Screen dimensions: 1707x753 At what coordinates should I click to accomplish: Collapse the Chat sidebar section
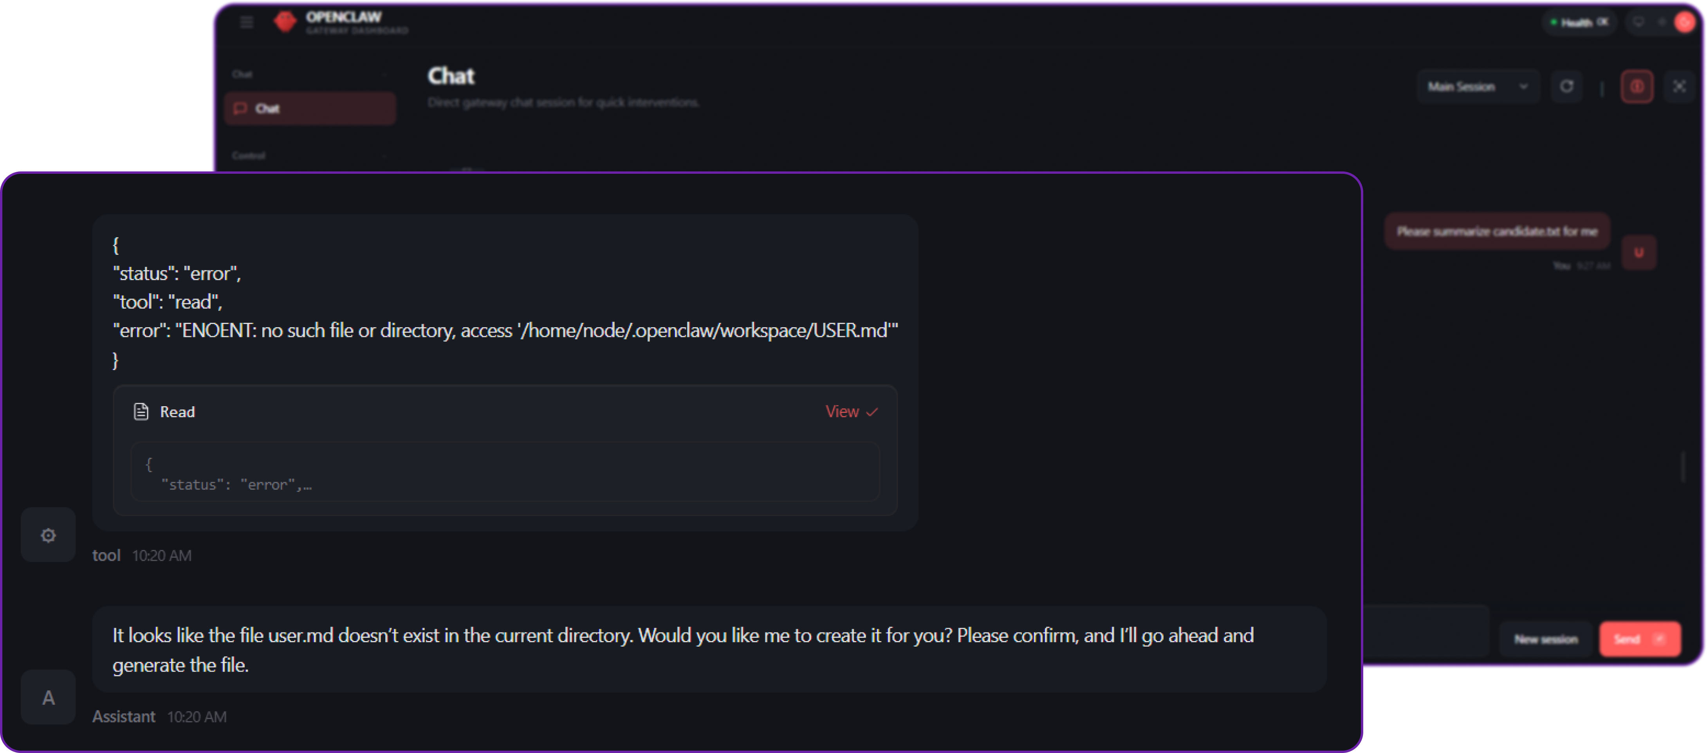pos(385,74)
